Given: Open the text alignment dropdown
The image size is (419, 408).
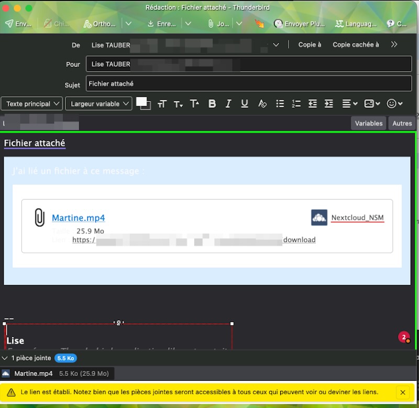Looking at the screenshot, I should pyautogui.click(x=349, y=104).
